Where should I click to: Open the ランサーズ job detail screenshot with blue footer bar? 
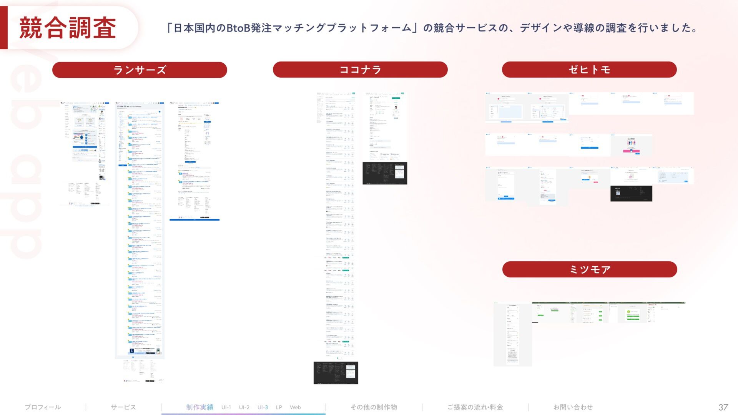coord(194,161)
